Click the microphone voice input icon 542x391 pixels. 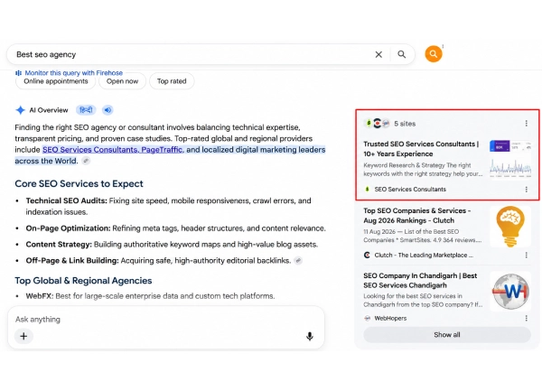coord(310,337)
